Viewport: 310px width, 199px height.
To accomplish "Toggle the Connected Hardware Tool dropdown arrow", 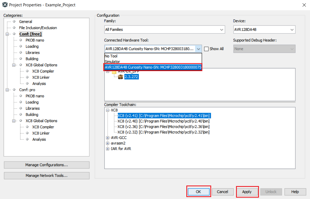I will pos(198,49).
